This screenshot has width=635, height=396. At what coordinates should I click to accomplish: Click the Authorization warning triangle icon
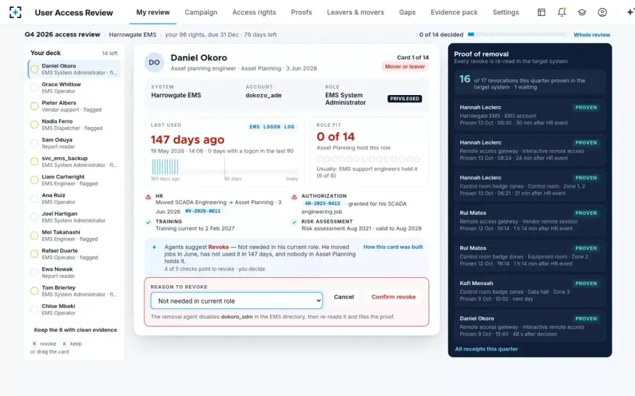(294, 197)
